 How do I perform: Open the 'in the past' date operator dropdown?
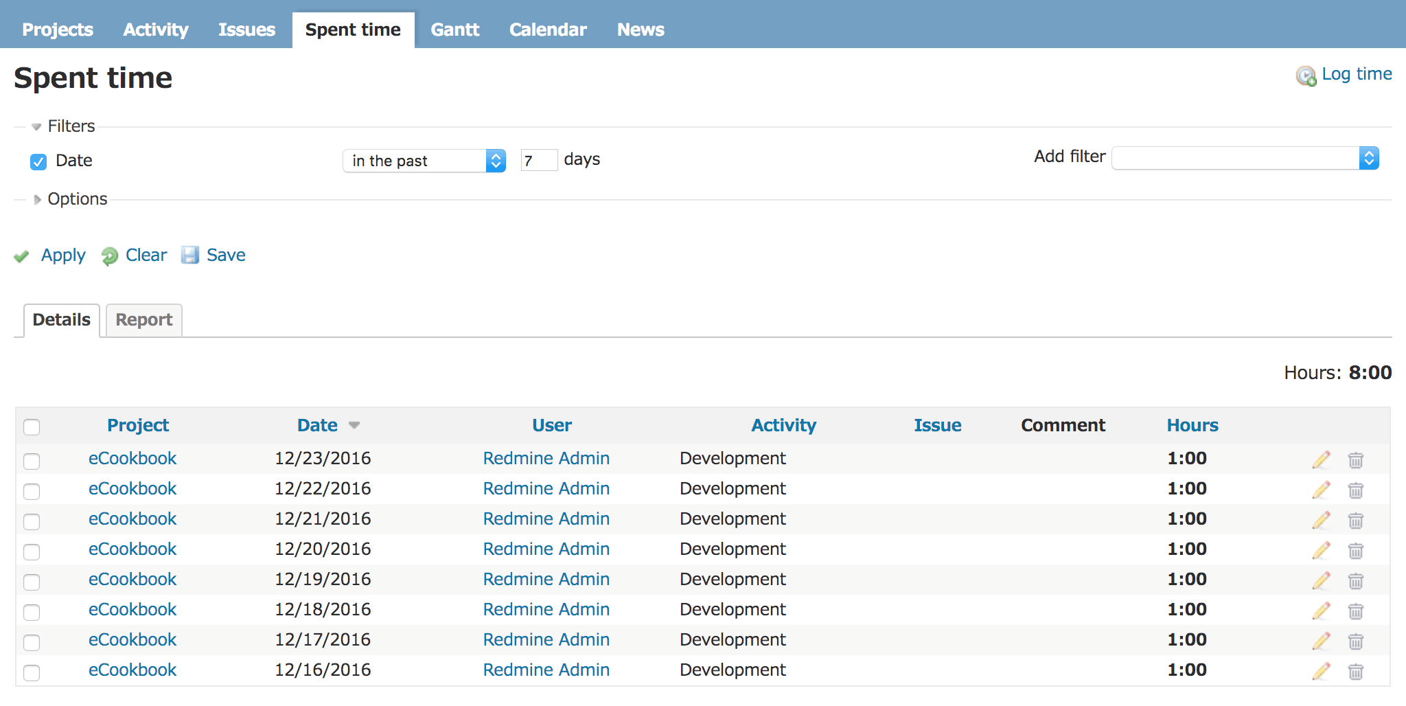click(x=424, y=161)
